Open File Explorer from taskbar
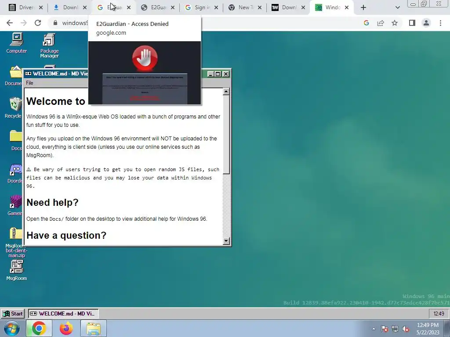Screen dimensions: 450x337 94,328
